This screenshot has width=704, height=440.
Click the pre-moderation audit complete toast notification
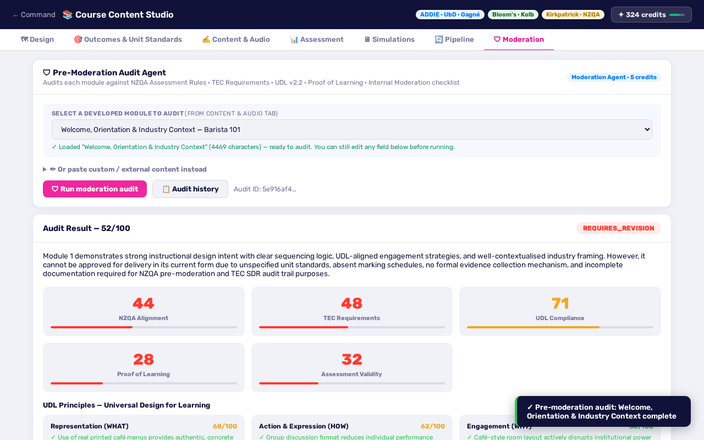click(x=603, y=411)
